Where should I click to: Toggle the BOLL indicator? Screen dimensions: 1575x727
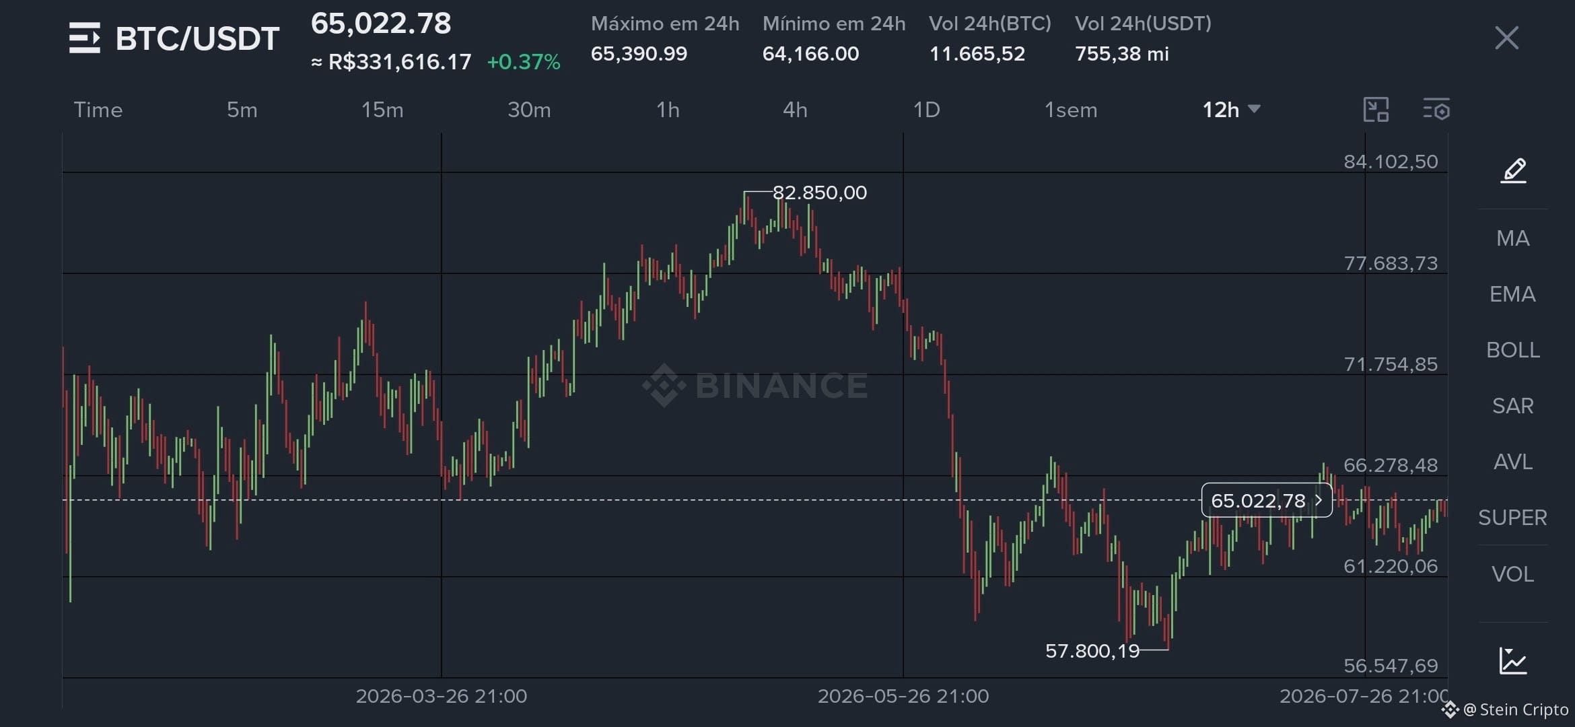click(1513, 350)
